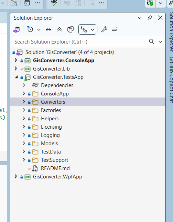This screenshot has height=222, width=173.
Task: Click the Pending Changes Filter clock icon
Action: (x=30, y=29)
